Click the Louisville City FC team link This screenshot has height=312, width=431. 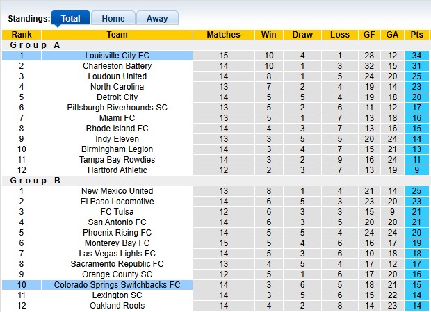(x=117, y=56)
